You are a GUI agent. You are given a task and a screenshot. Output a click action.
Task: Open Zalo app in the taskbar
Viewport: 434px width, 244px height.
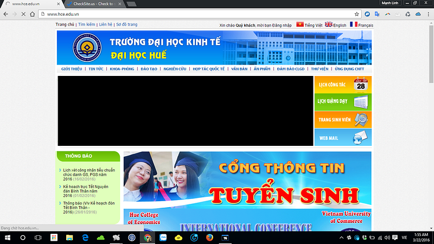(163, 237)
